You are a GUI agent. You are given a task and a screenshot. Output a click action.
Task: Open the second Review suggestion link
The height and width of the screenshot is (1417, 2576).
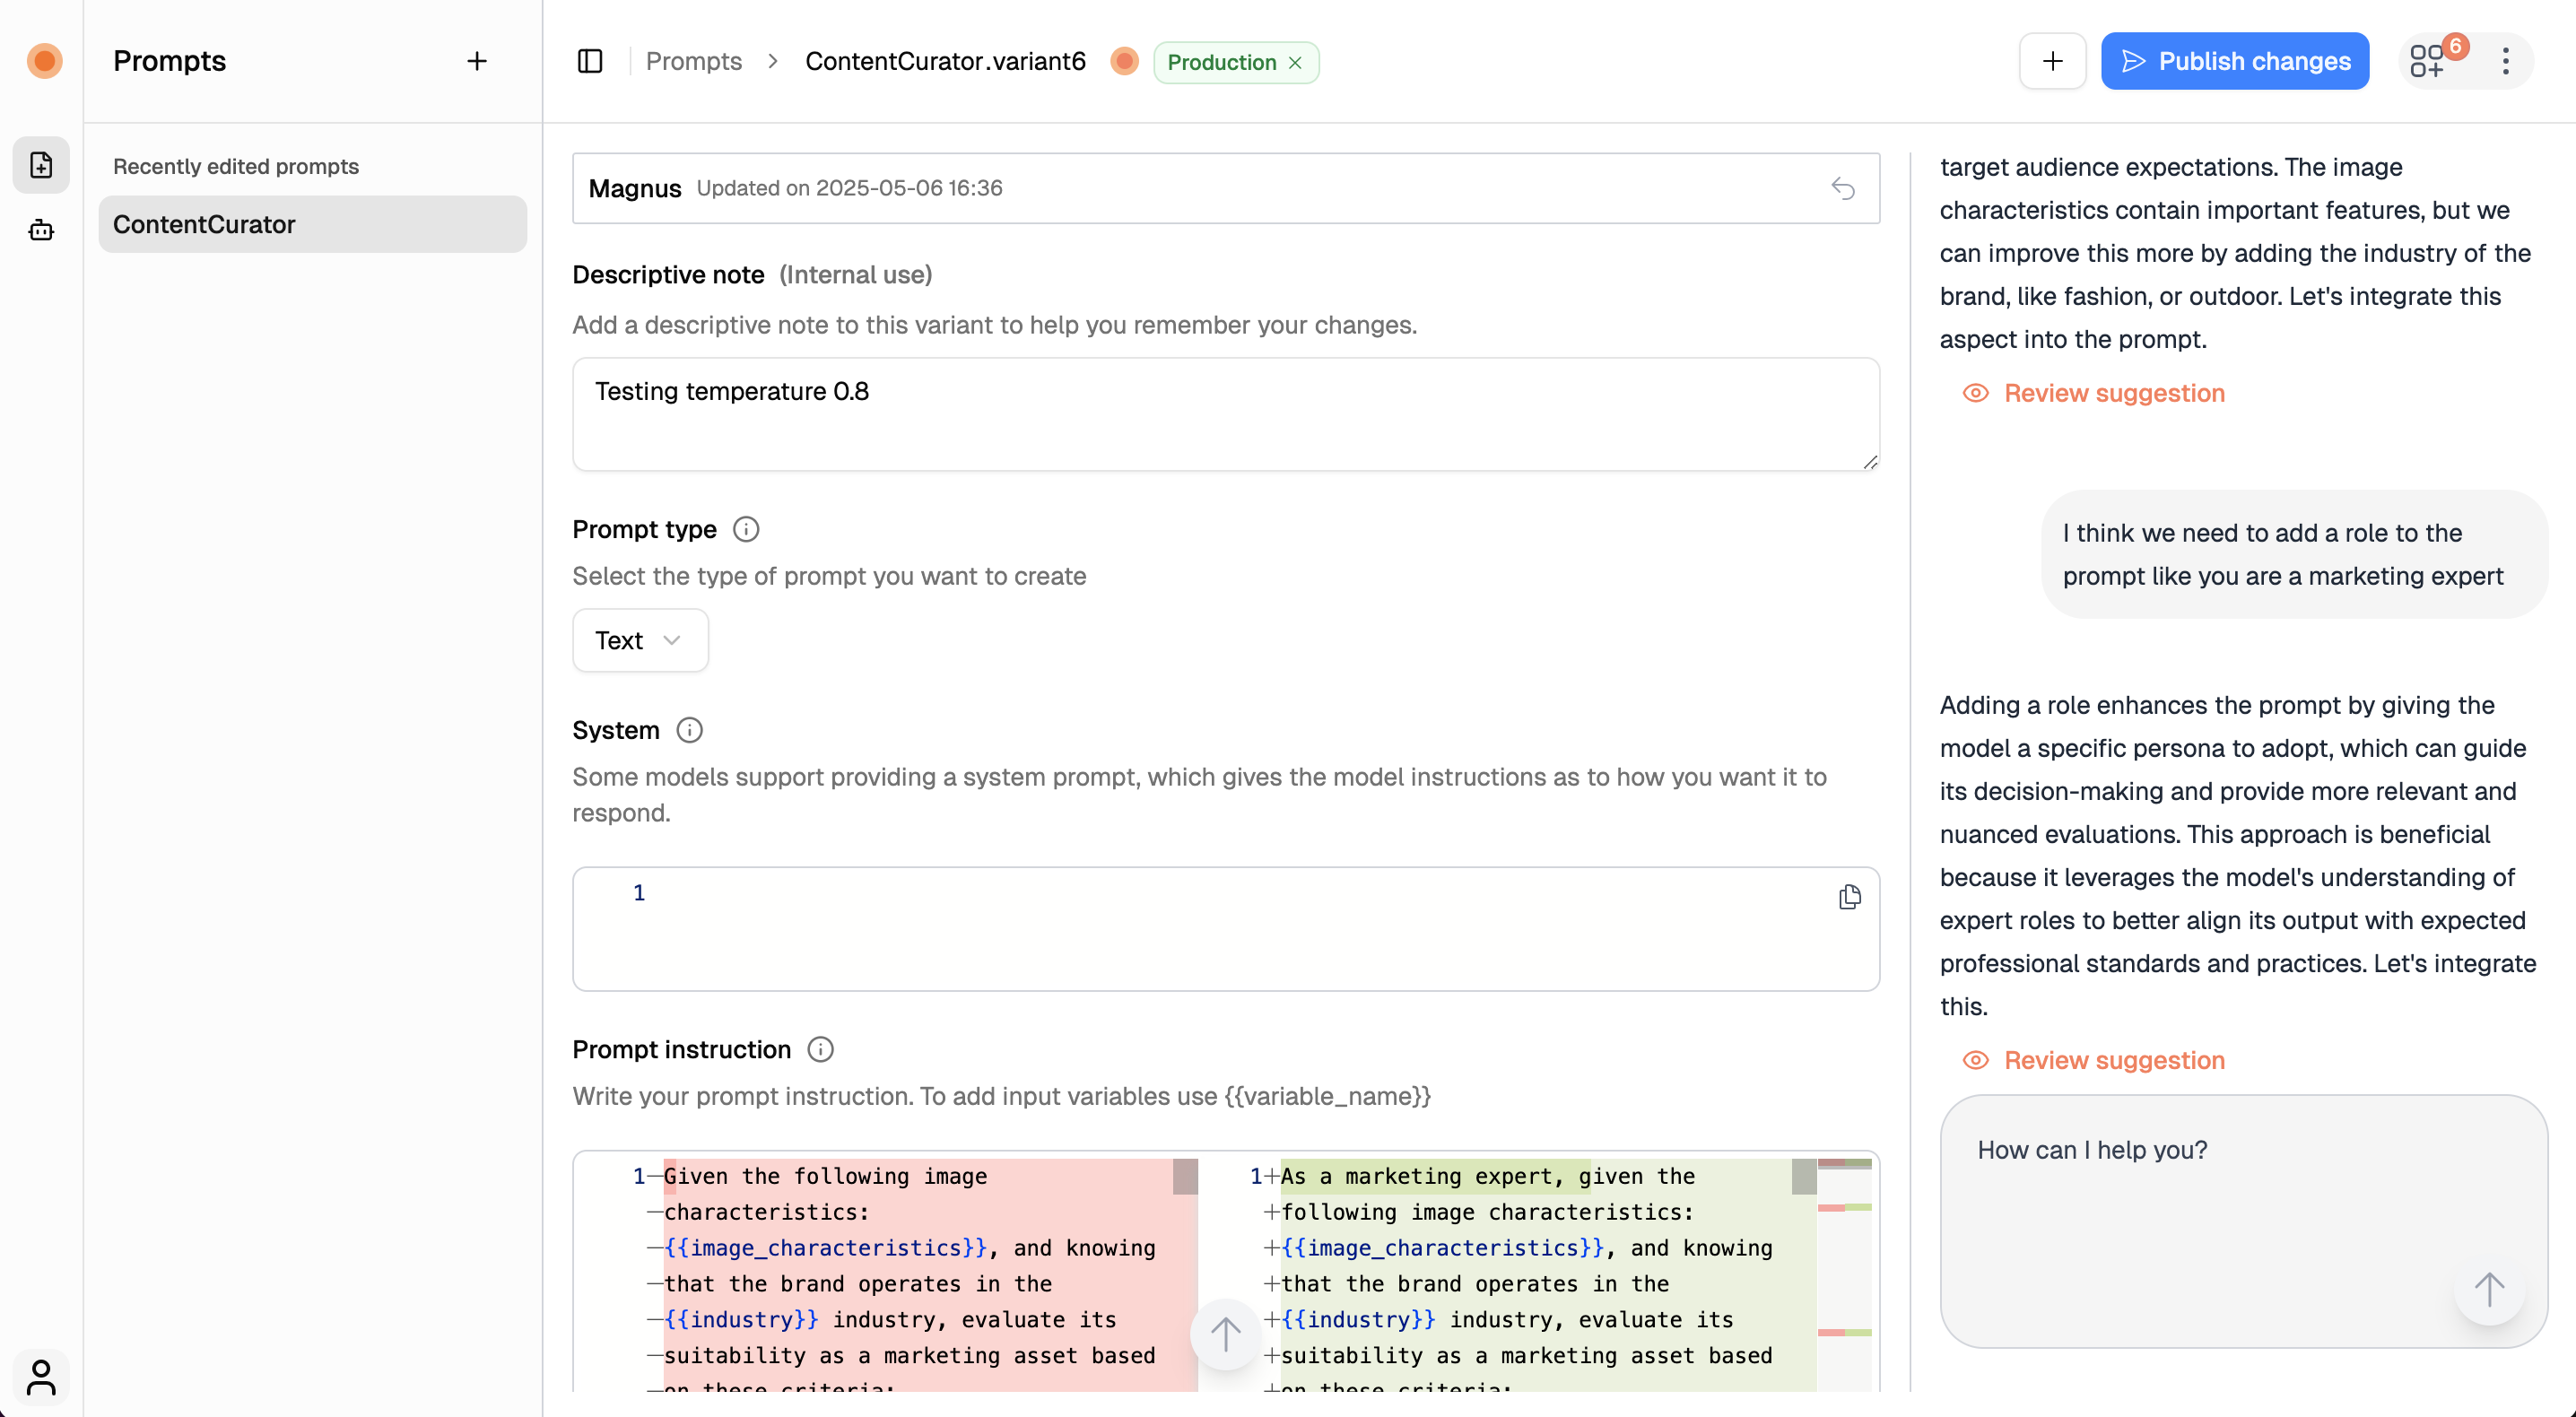click(x=2113, y=1060)
